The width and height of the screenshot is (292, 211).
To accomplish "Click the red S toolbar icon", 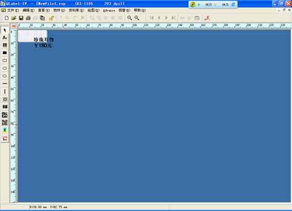I will tap(208, 18).
